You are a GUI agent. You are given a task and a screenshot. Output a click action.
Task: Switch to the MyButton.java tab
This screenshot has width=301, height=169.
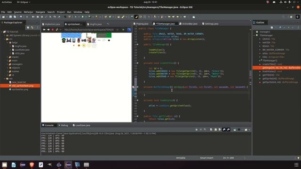(51, 24)
